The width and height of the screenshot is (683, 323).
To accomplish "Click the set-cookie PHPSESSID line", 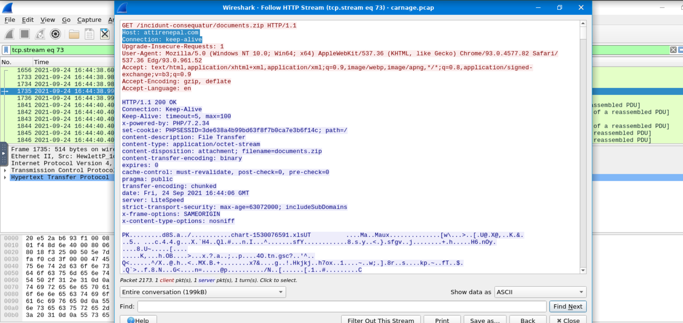I will [x=235, y=130].
